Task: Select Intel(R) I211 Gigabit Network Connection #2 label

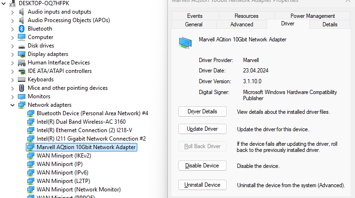Action: tap(91, 139)
